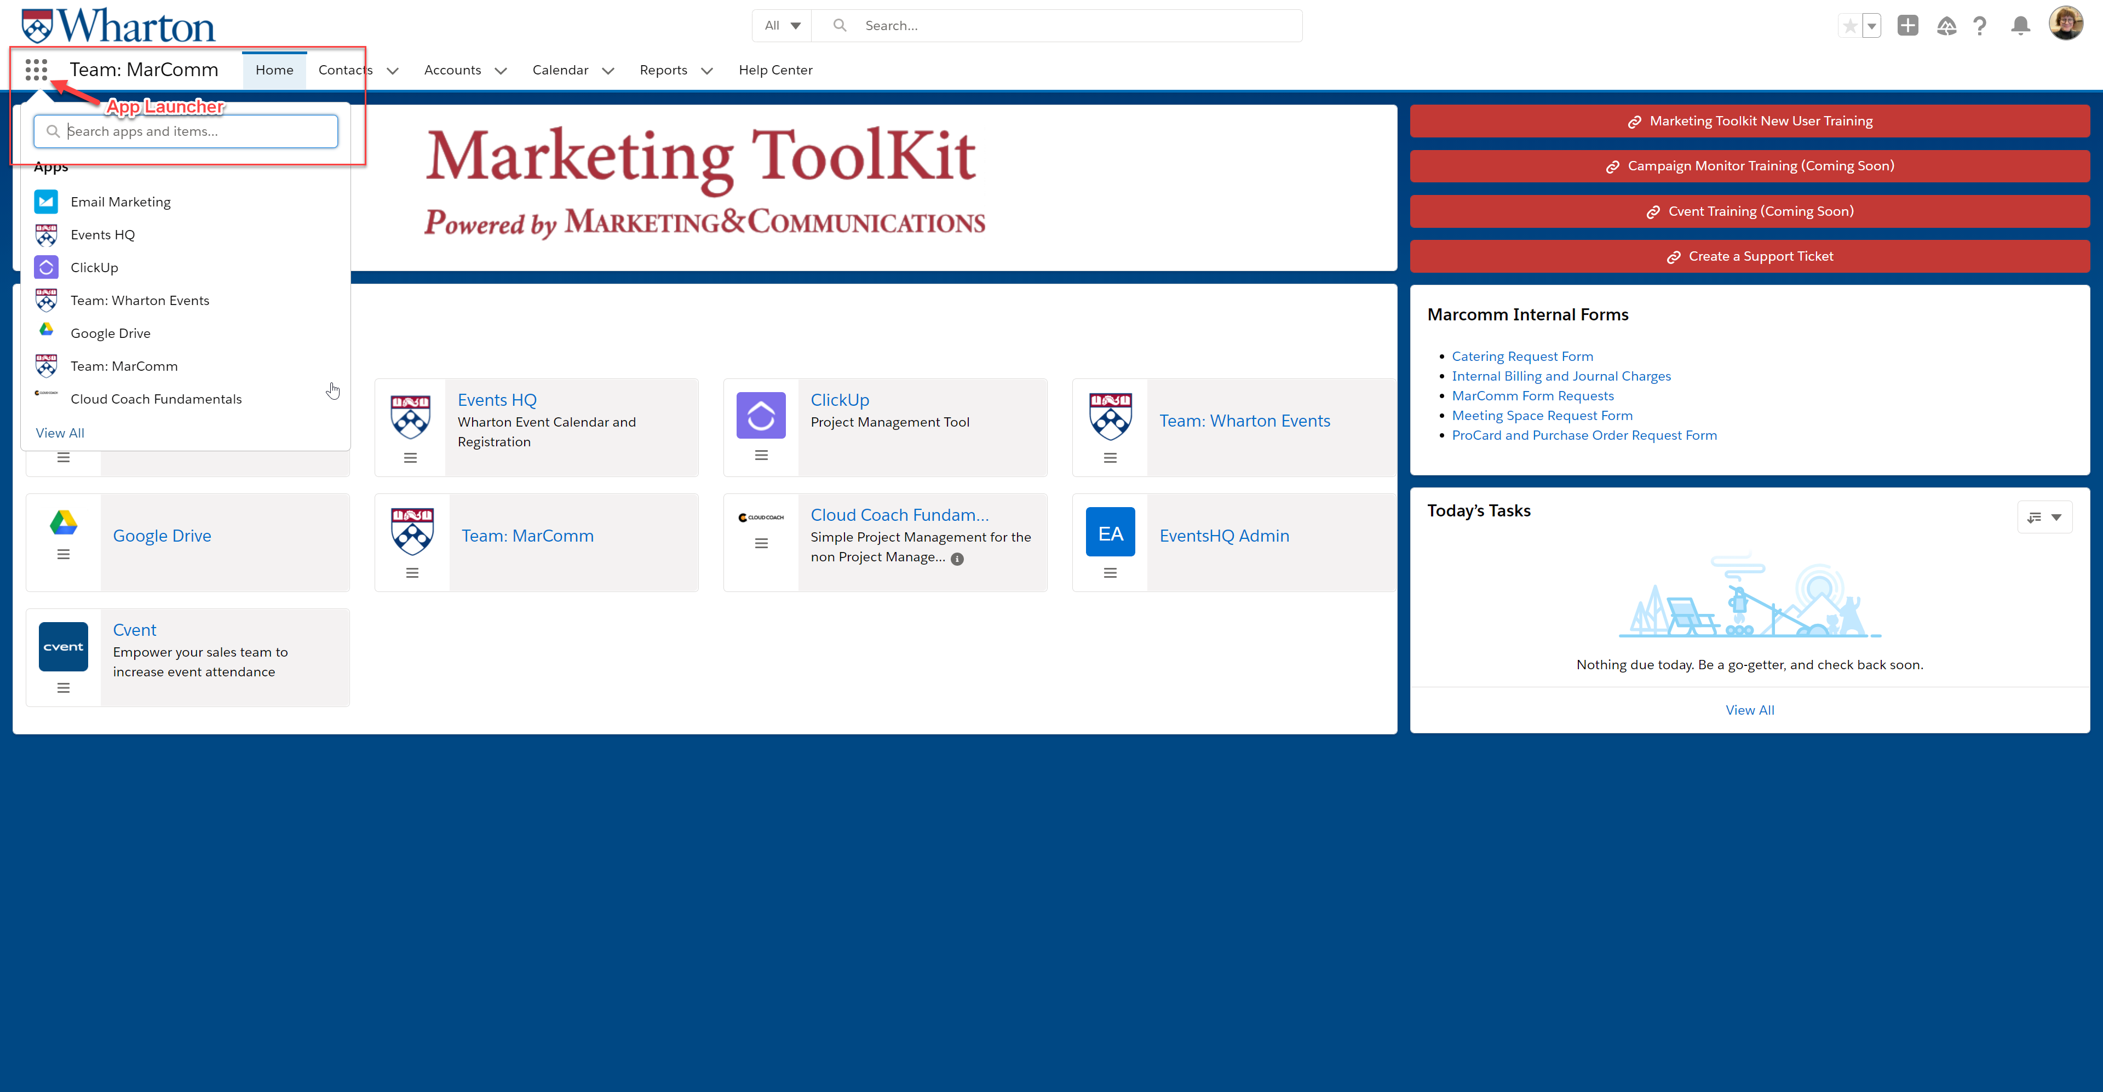Viewport: 2103px width, 1092px height.
Task: Expand the Contacts tab chevron
Action: coord(393,71)
